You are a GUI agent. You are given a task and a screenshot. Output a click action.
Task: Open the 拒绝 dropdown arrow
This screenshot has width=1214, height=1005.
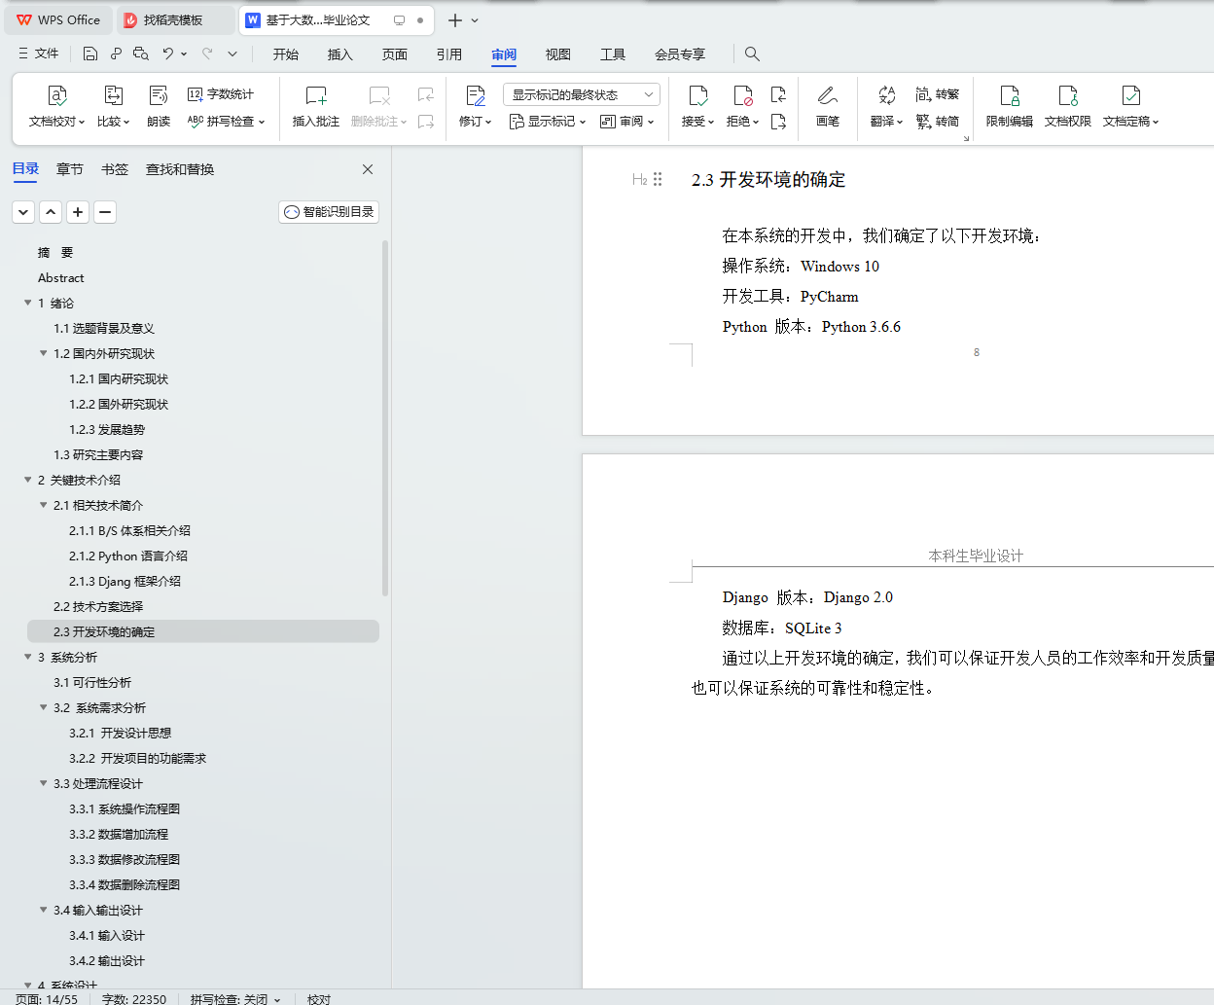click(756, 122)
